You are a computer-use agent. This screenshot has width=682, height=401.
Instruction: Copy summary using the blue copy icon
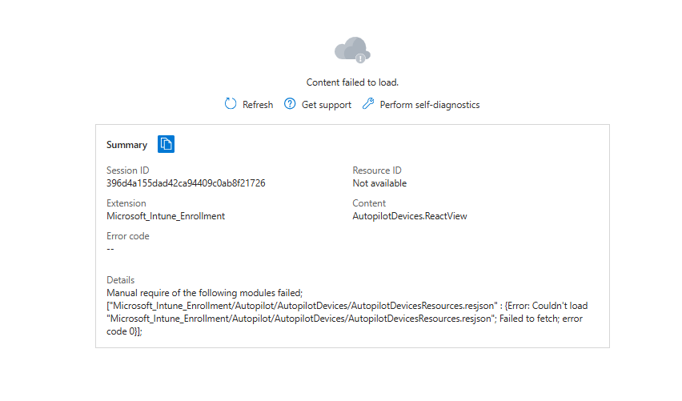[166, 144]
